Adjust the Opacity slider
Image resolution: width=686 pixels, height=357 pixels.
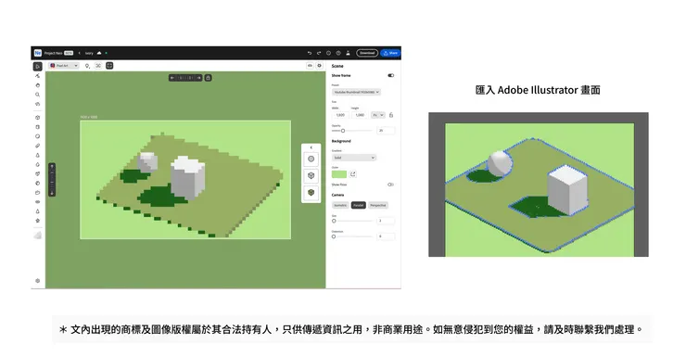352,131
